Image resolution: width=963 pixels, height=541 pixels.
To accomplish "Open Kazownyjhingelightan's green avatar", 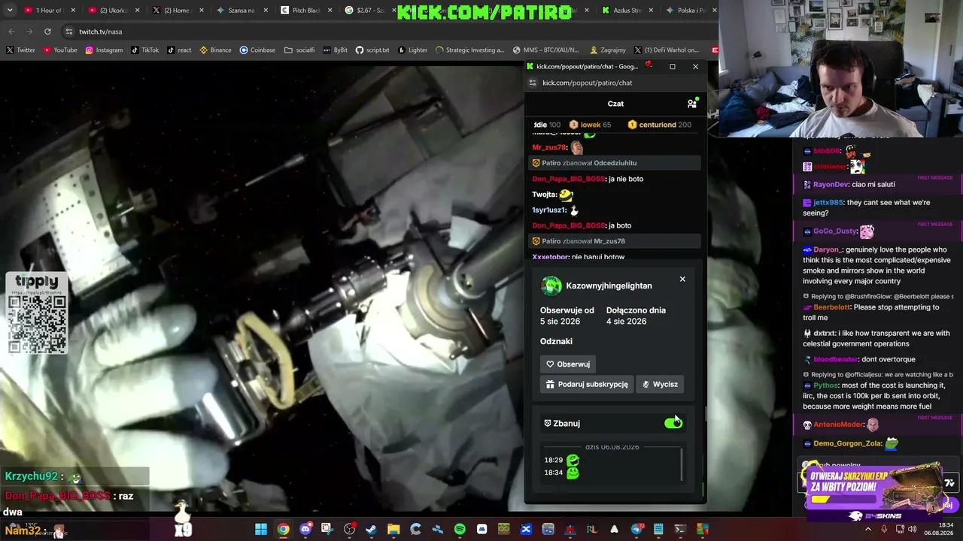I will [x=551, y=286].
